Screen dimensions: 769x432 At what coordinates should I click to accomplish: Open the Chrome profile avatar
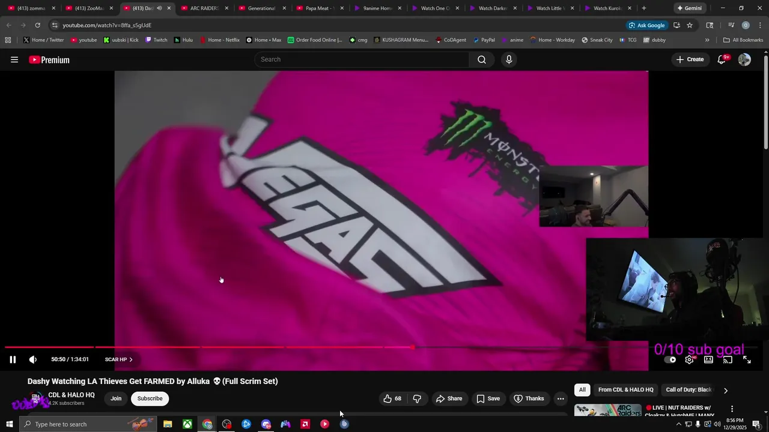point(746,25)
